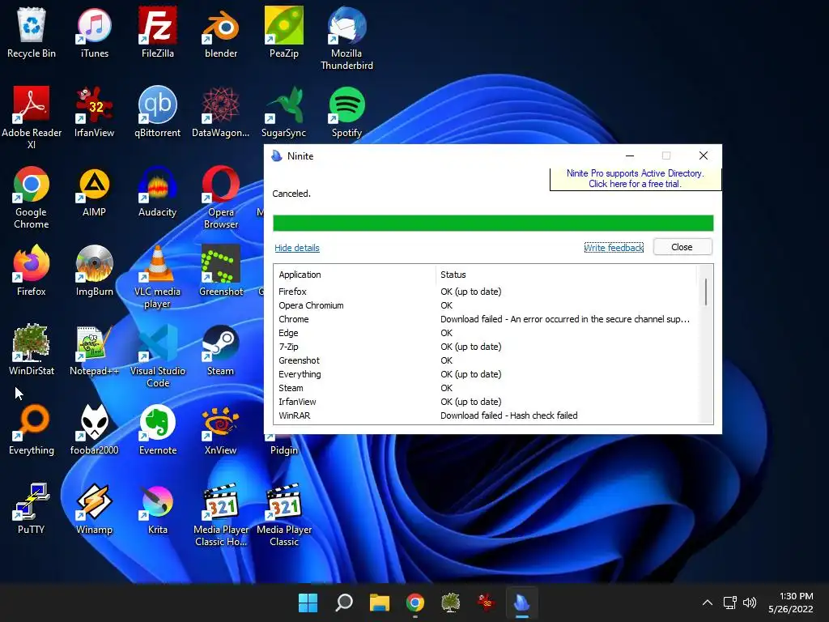
Task: Select the Greenshot desktop shortcut
Action: [221, 271]
